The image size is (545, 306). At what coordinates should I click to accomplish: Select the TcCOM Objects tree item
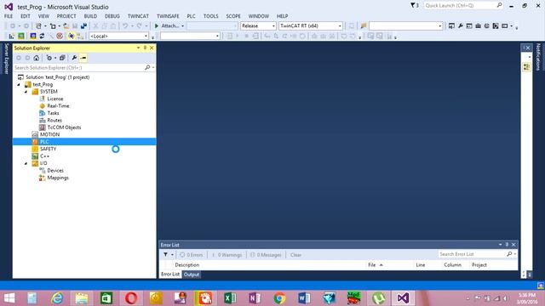coord(64,127)
